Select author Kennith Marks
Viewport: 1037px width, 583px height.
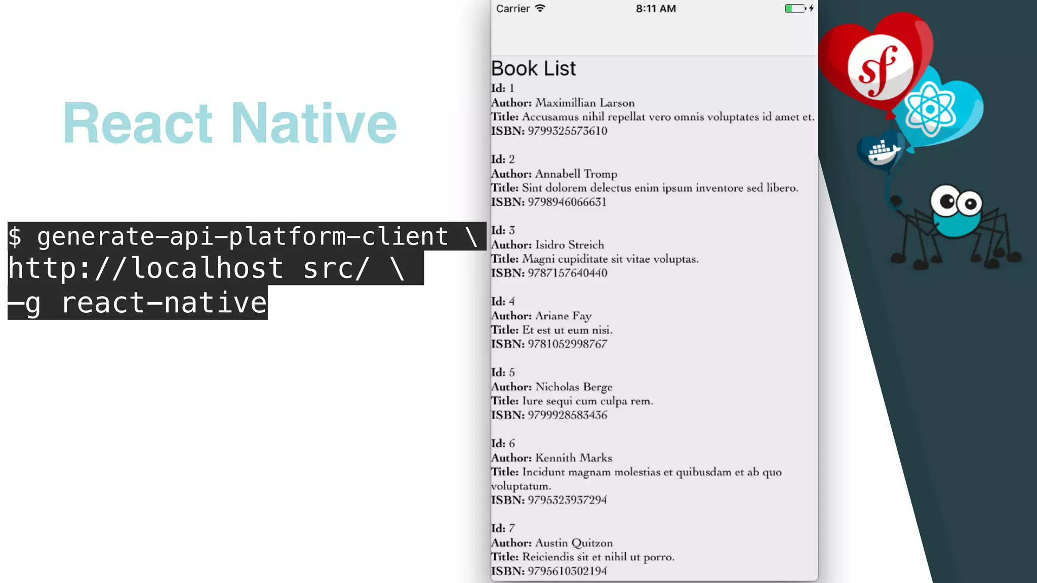coord(551,458)
